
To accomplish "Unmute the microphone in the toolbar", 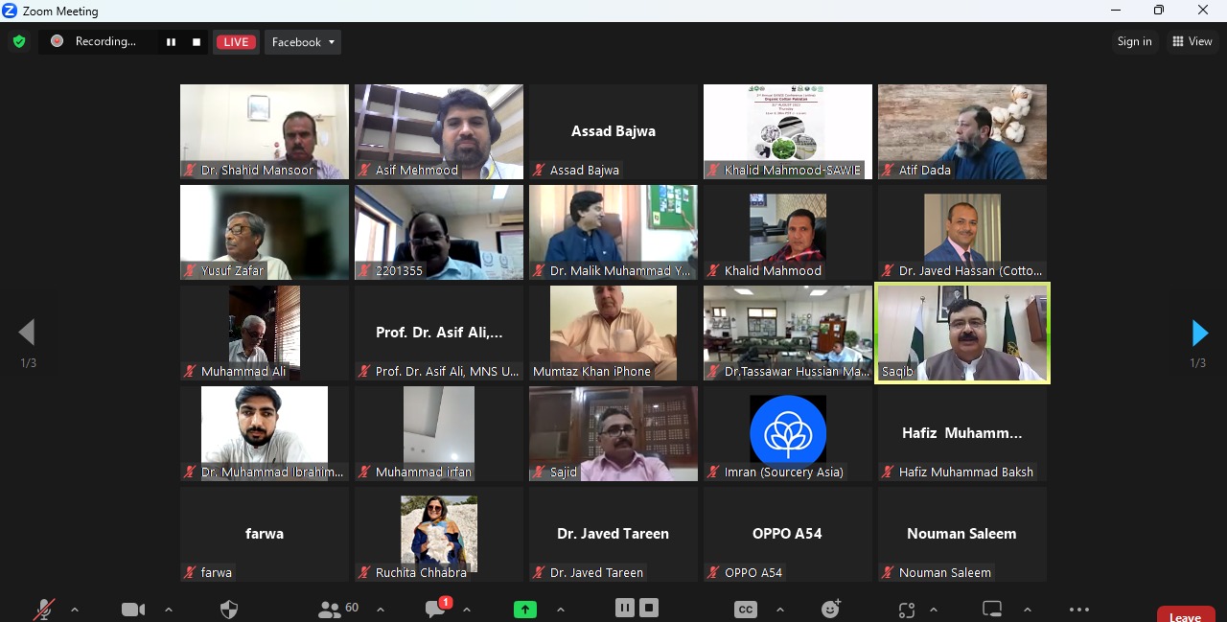I will pyautogui.click(x=44, y=610).
